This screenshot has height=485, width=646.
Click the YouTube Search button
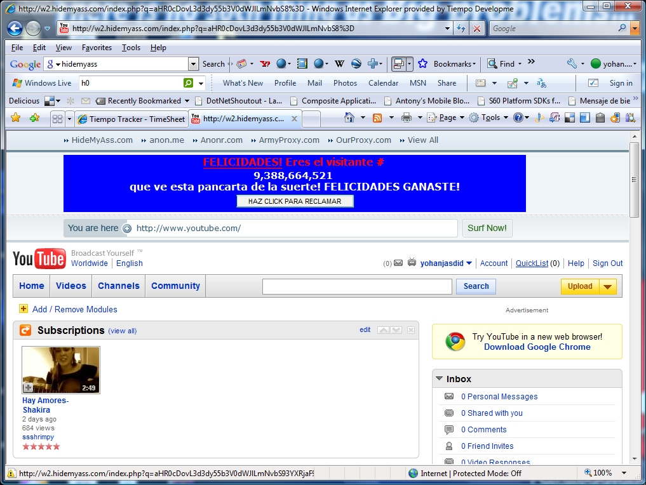coord(476,286)
